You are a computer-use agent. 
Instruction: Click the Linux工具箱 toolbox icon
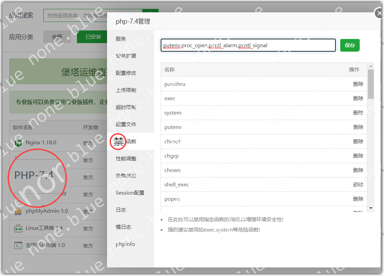pos(18,228)
